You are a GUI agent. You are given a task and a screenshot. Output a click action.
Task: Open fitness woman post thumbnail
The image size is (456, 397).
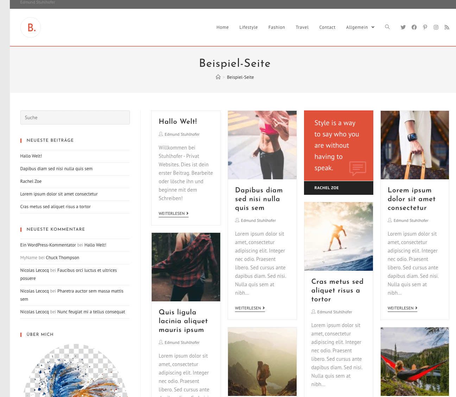click(262, 145)
